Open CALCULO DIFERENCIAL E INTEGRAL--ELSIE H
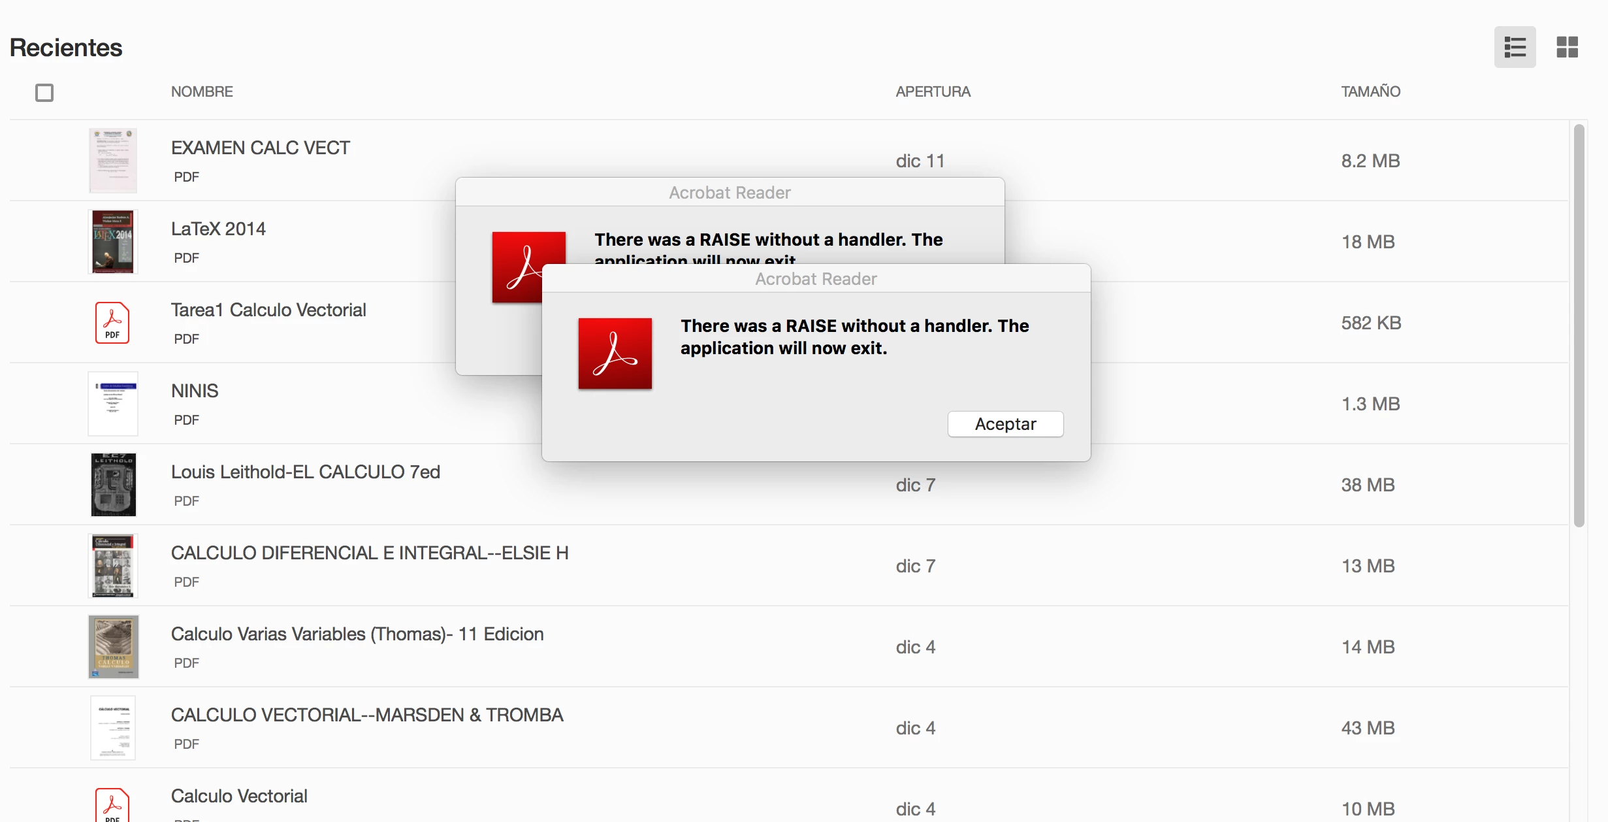This screenshot has width=1608, height=822. pos(369,553)
